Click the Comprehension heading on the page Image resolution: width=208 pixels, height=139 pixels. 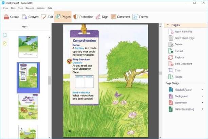pos(84,41)
